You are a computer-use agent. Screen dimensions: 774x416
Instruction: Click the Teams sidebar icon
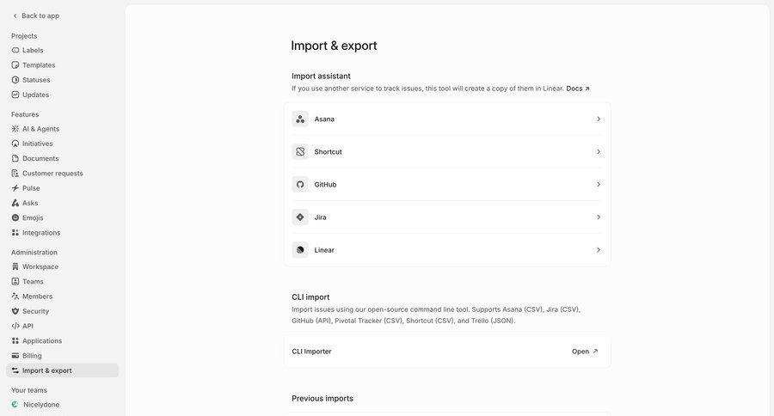(x=15, y=281)
